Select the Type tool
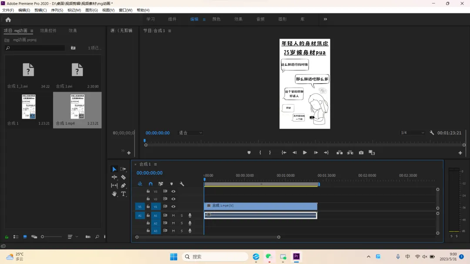 123,194
